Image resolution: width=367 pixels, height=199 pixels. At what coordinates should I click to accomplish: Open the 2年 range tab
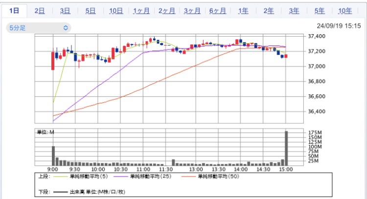click(269, 11)
